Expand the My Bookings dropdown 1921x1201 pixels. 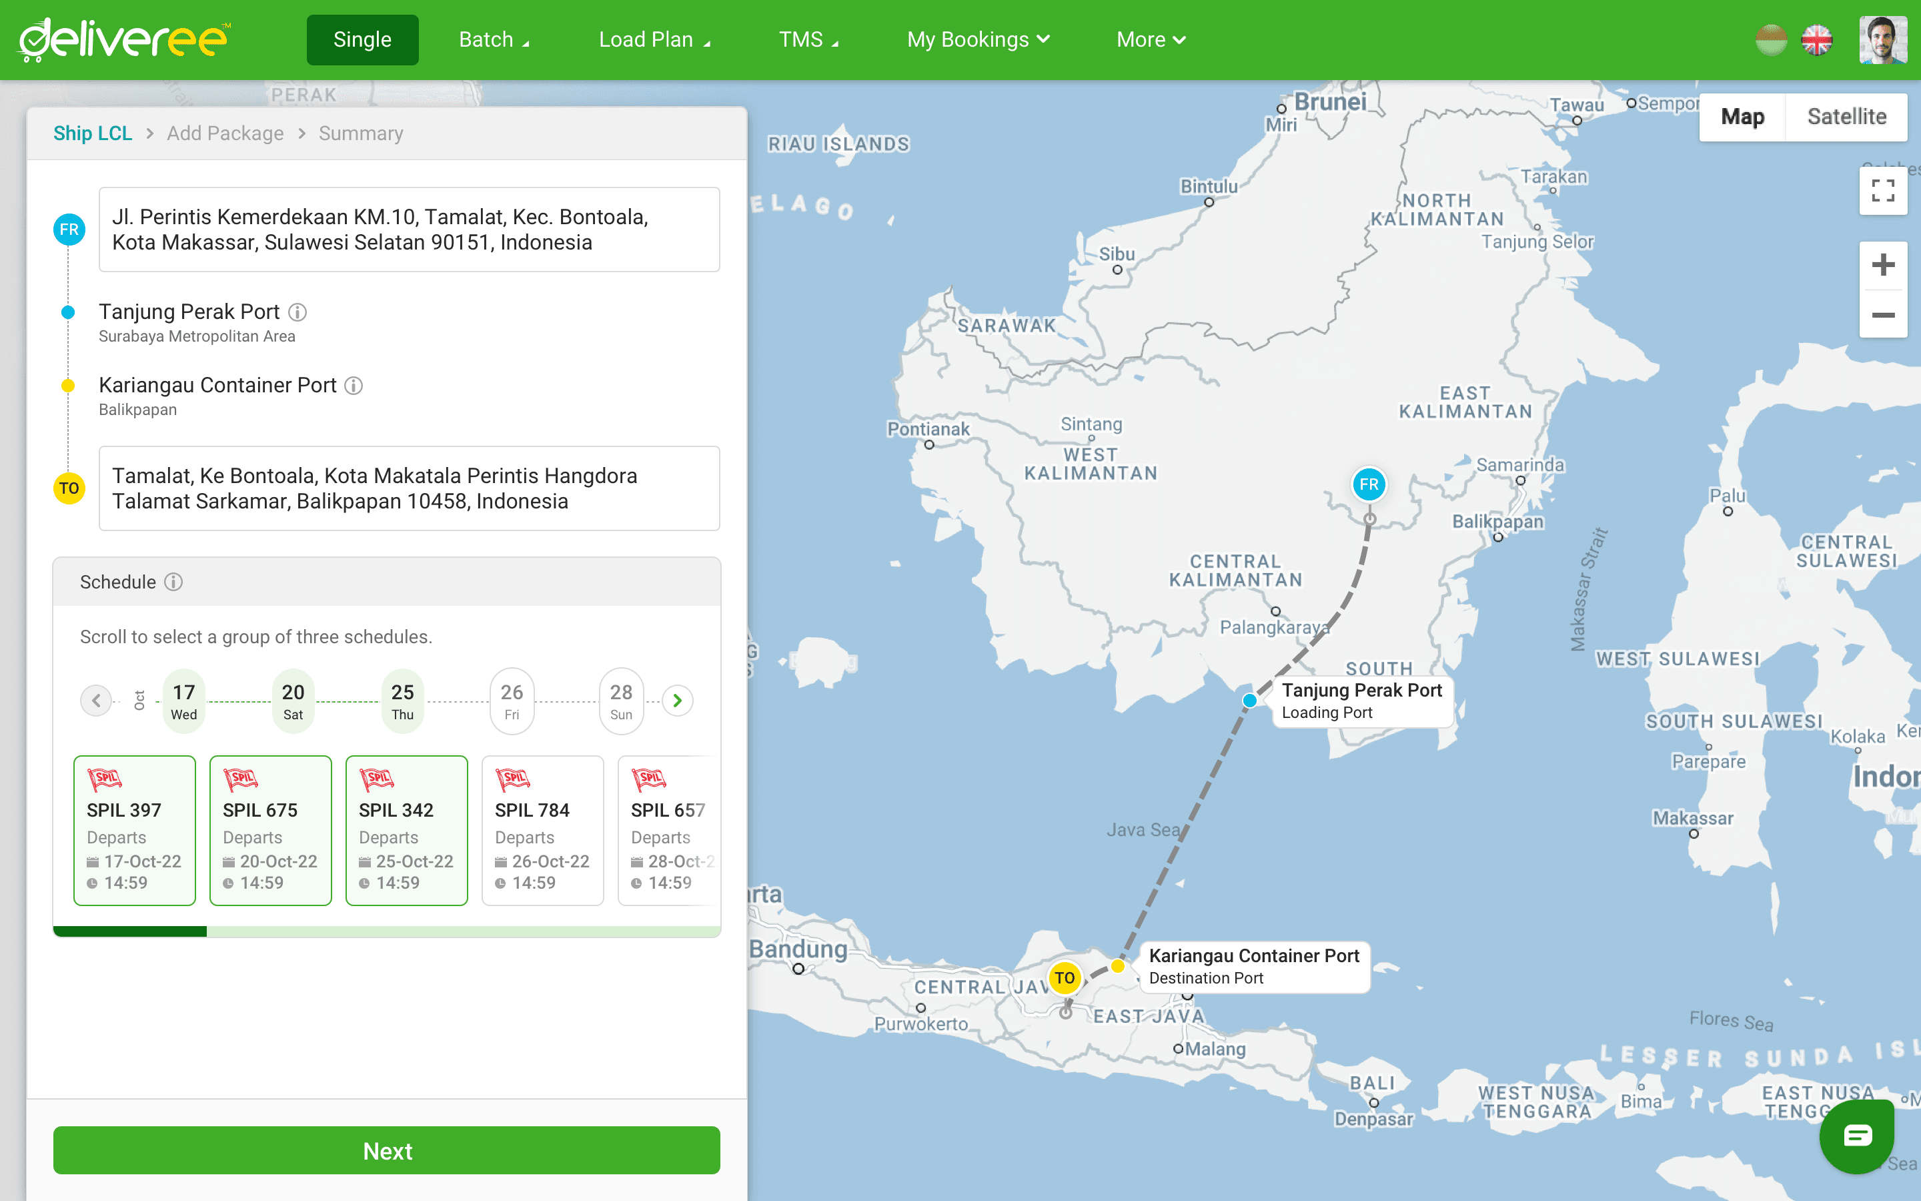pos(977,40)
